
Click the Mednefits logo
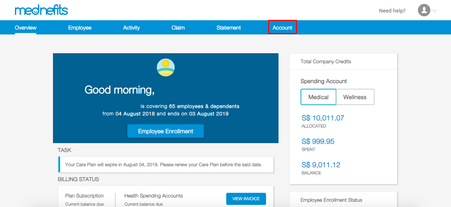pyautogui.click(x=41, y=10)
